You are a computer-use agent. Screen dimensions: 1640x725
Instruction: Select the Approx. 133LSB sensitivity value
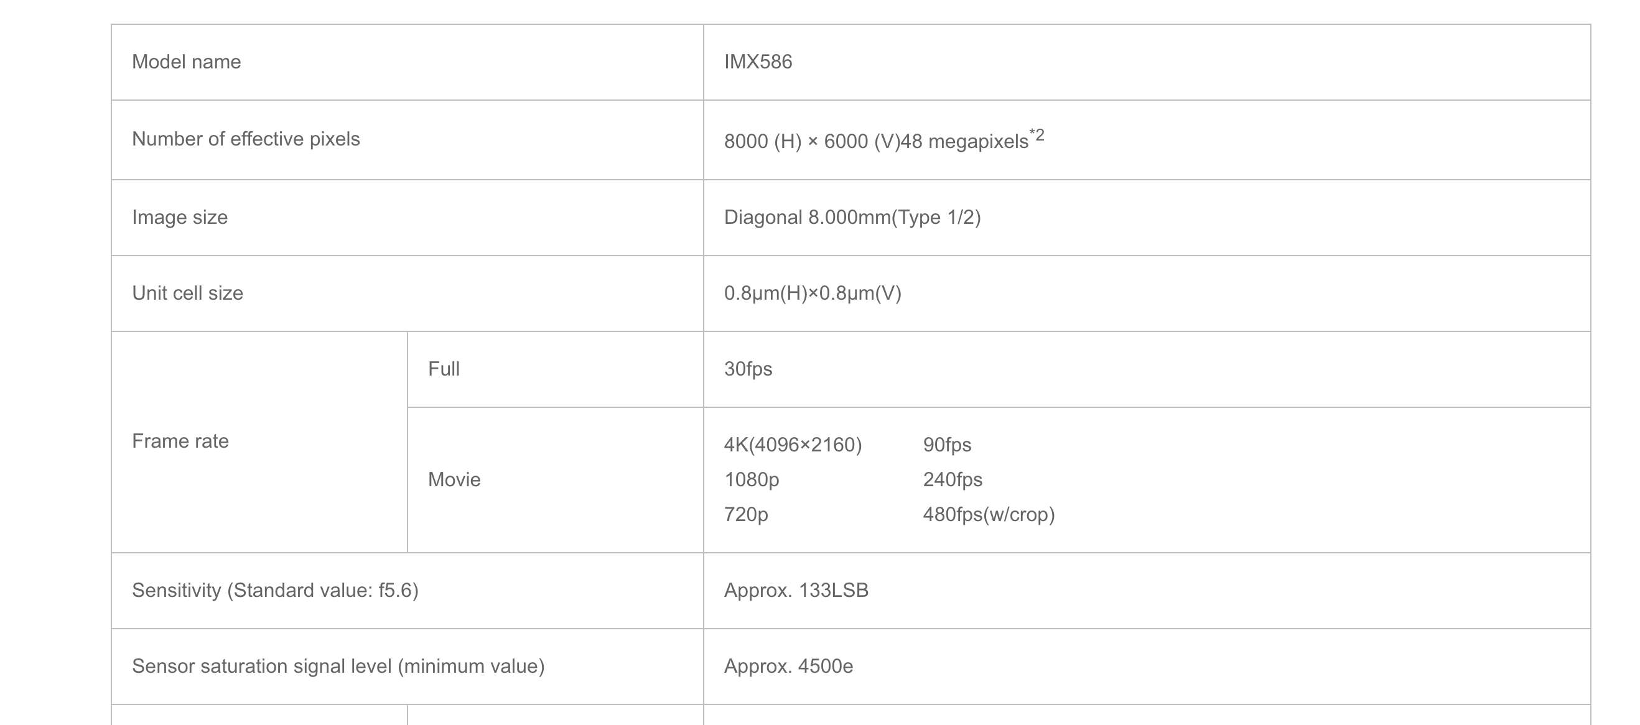point(796,590)
